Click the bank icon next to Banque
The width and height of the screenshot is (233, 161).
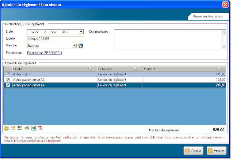81,46
